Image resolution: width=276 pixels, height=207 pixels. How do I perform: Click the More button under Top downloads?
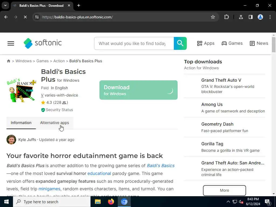(x=225, y=191)
